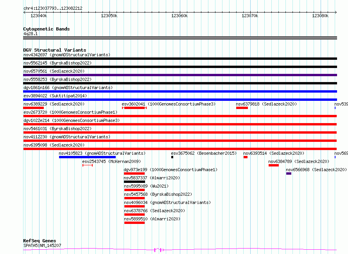Click dgv1022e214 1000GenomesConsortiumPhase3 label
Viewport: 348px width, 254px height.
(x=72, y=120)
